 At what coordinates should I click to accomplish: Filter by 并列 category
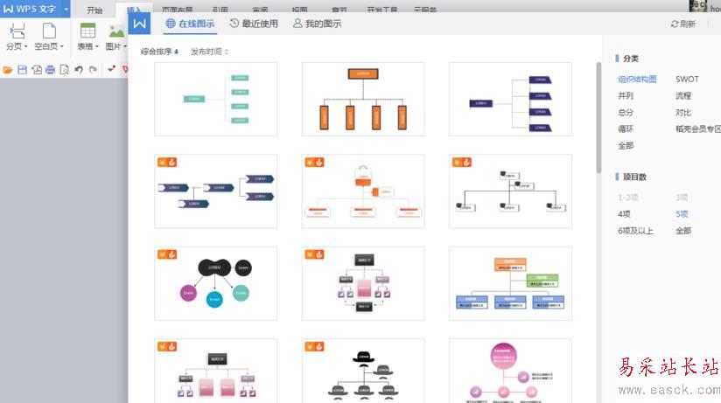(626, 95)
